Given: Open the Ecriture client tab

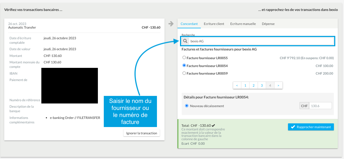Looking at the screenshot, I should click(214, 24).
